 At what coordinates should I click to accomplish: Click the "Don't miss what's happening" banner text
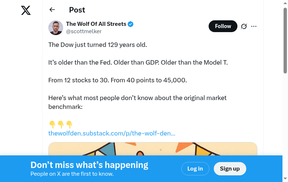[x=89, y=165]
